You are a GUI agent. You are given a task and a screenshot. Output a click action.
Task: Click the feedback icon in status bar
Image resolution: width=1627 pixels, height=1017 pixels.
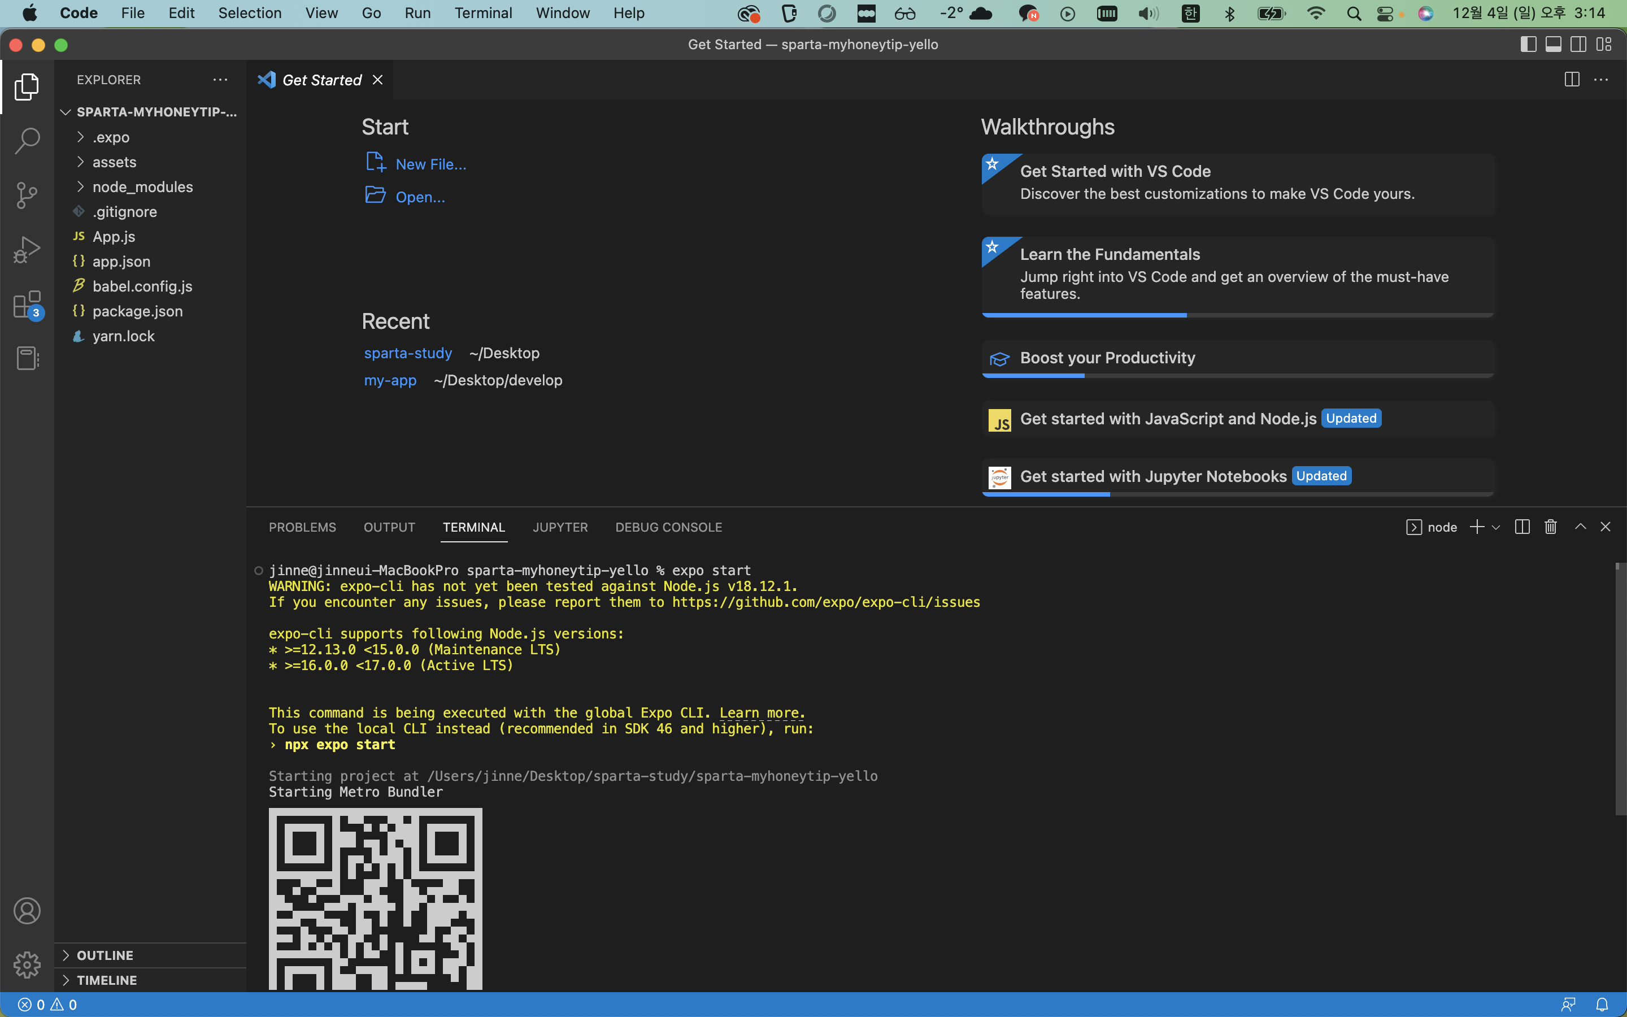tap(1568, 1004)
